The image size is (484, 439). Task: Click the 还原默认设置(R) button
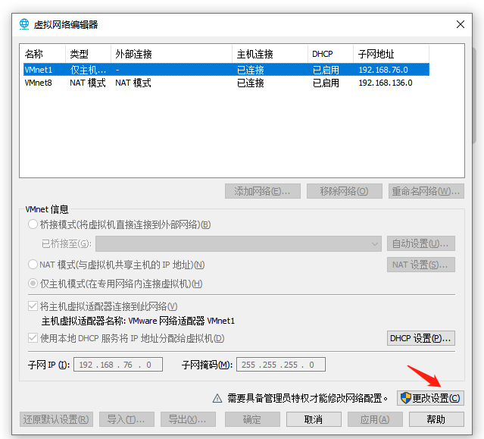(x=56, y=419)
